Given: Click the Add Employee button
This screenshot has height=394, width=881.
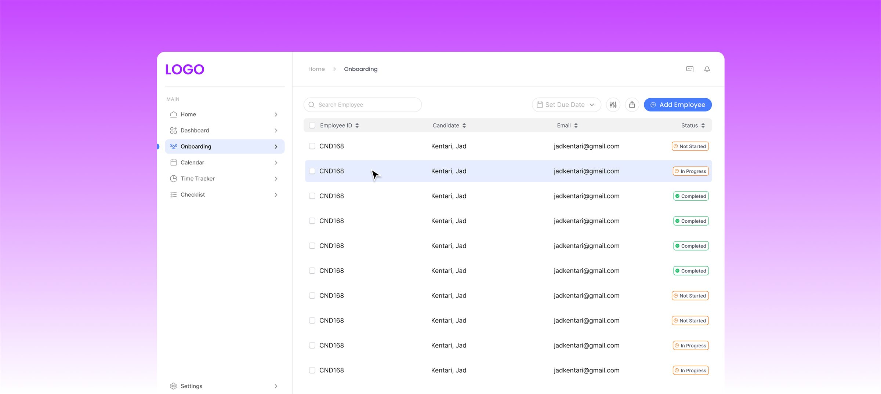Looking at the screenshot, I should click(x=678, y=105).
